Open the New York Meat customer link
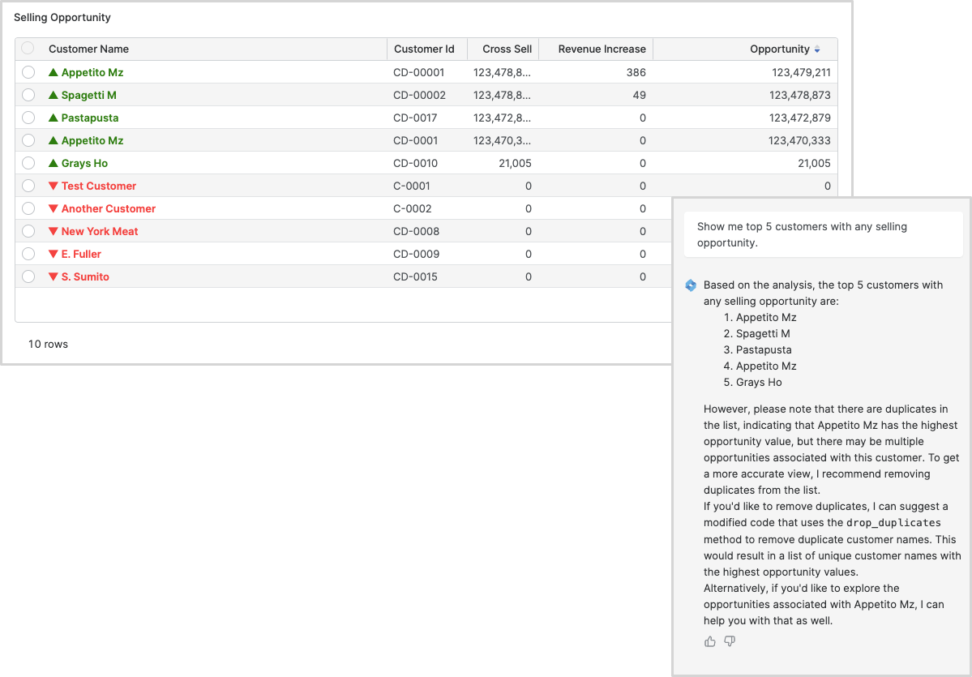Viewport: 972px width, 677px height. pos(100,231)
